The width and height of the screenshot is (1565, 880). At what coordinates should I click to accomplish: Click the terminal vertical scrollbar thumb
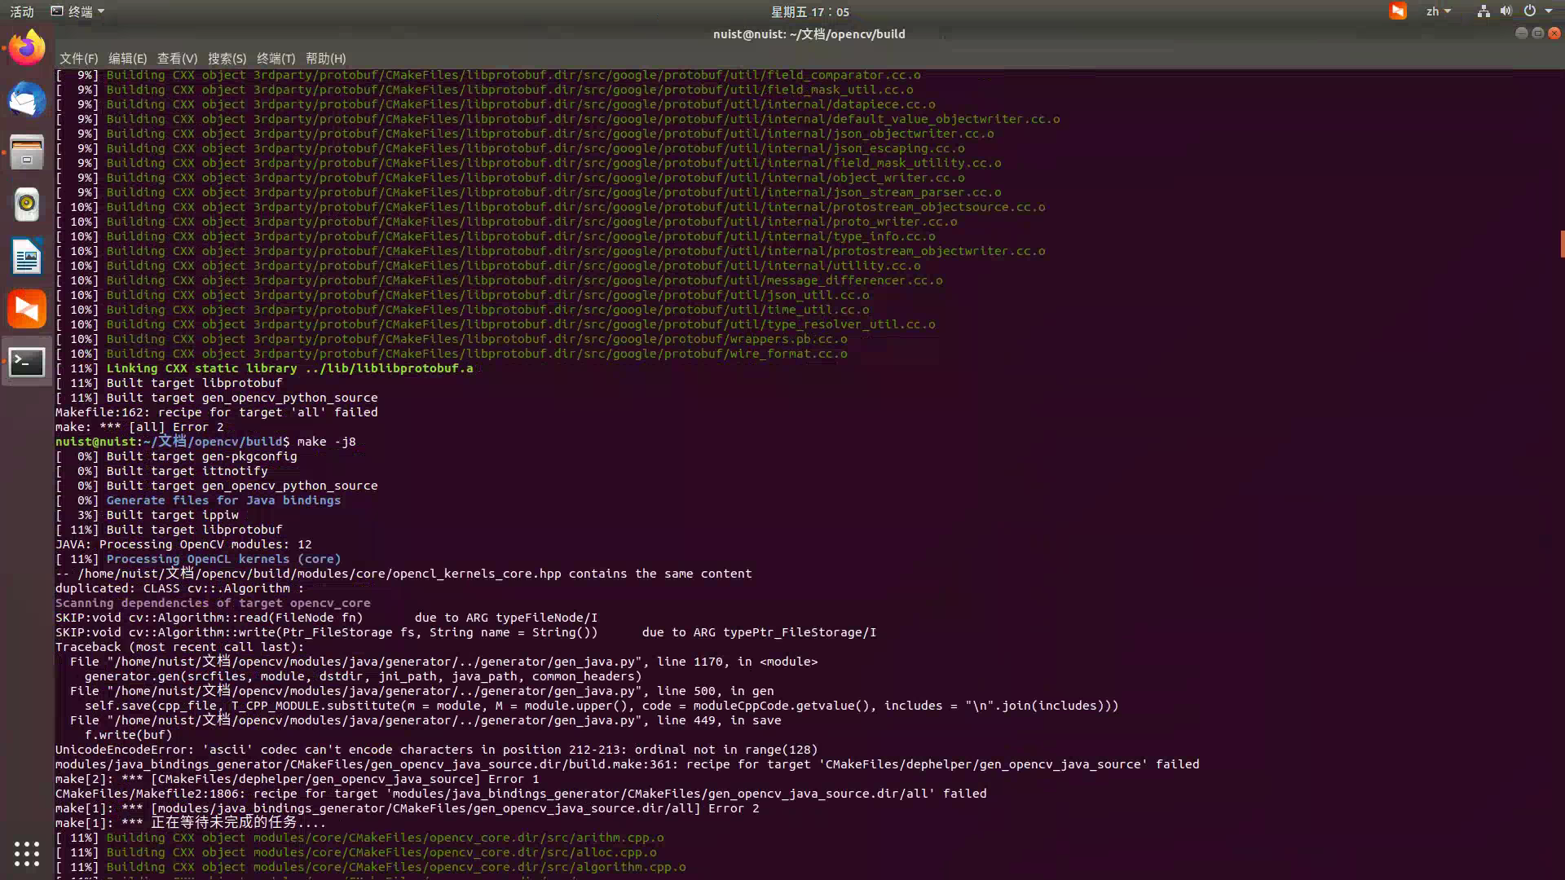click(x=1562, y=244)
